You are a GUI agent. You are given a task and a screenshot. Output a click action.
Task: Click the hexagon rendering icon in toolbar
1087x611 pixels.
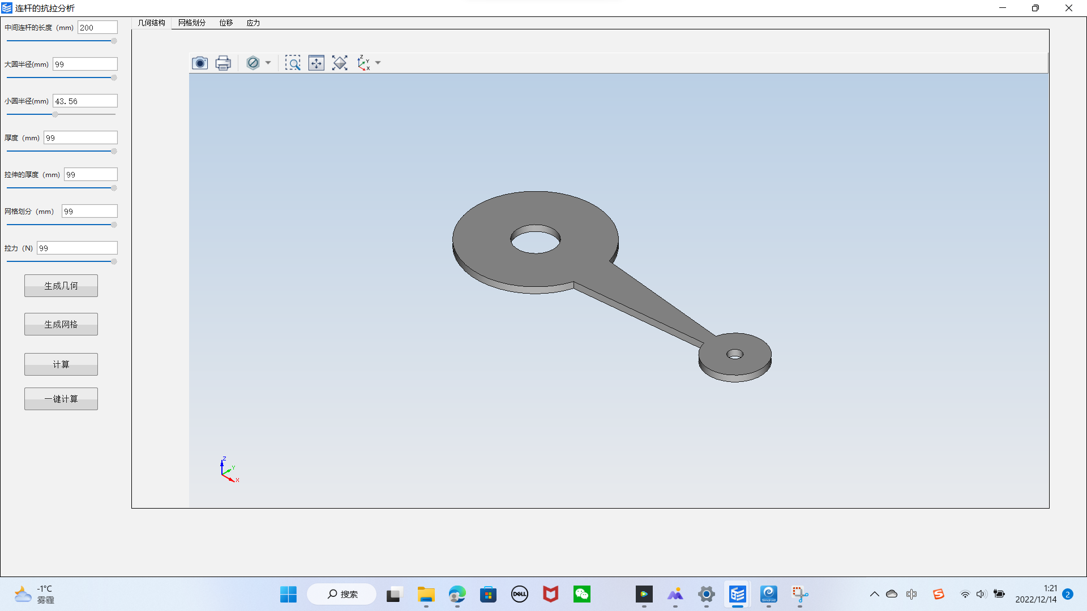(x=253, y=63)
